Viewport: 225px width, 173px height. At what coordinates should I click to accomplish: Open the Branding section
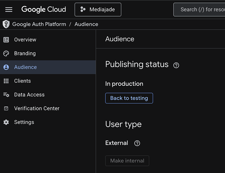(x=25, y=54)
